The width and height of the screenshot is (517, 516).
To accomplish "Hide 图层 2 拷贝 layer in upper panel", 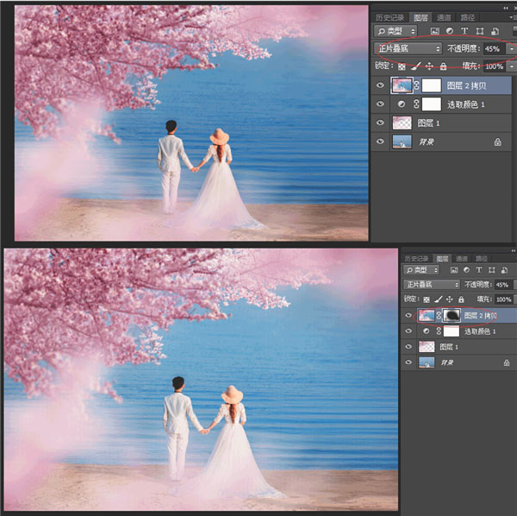I will [x=380, y=85].
